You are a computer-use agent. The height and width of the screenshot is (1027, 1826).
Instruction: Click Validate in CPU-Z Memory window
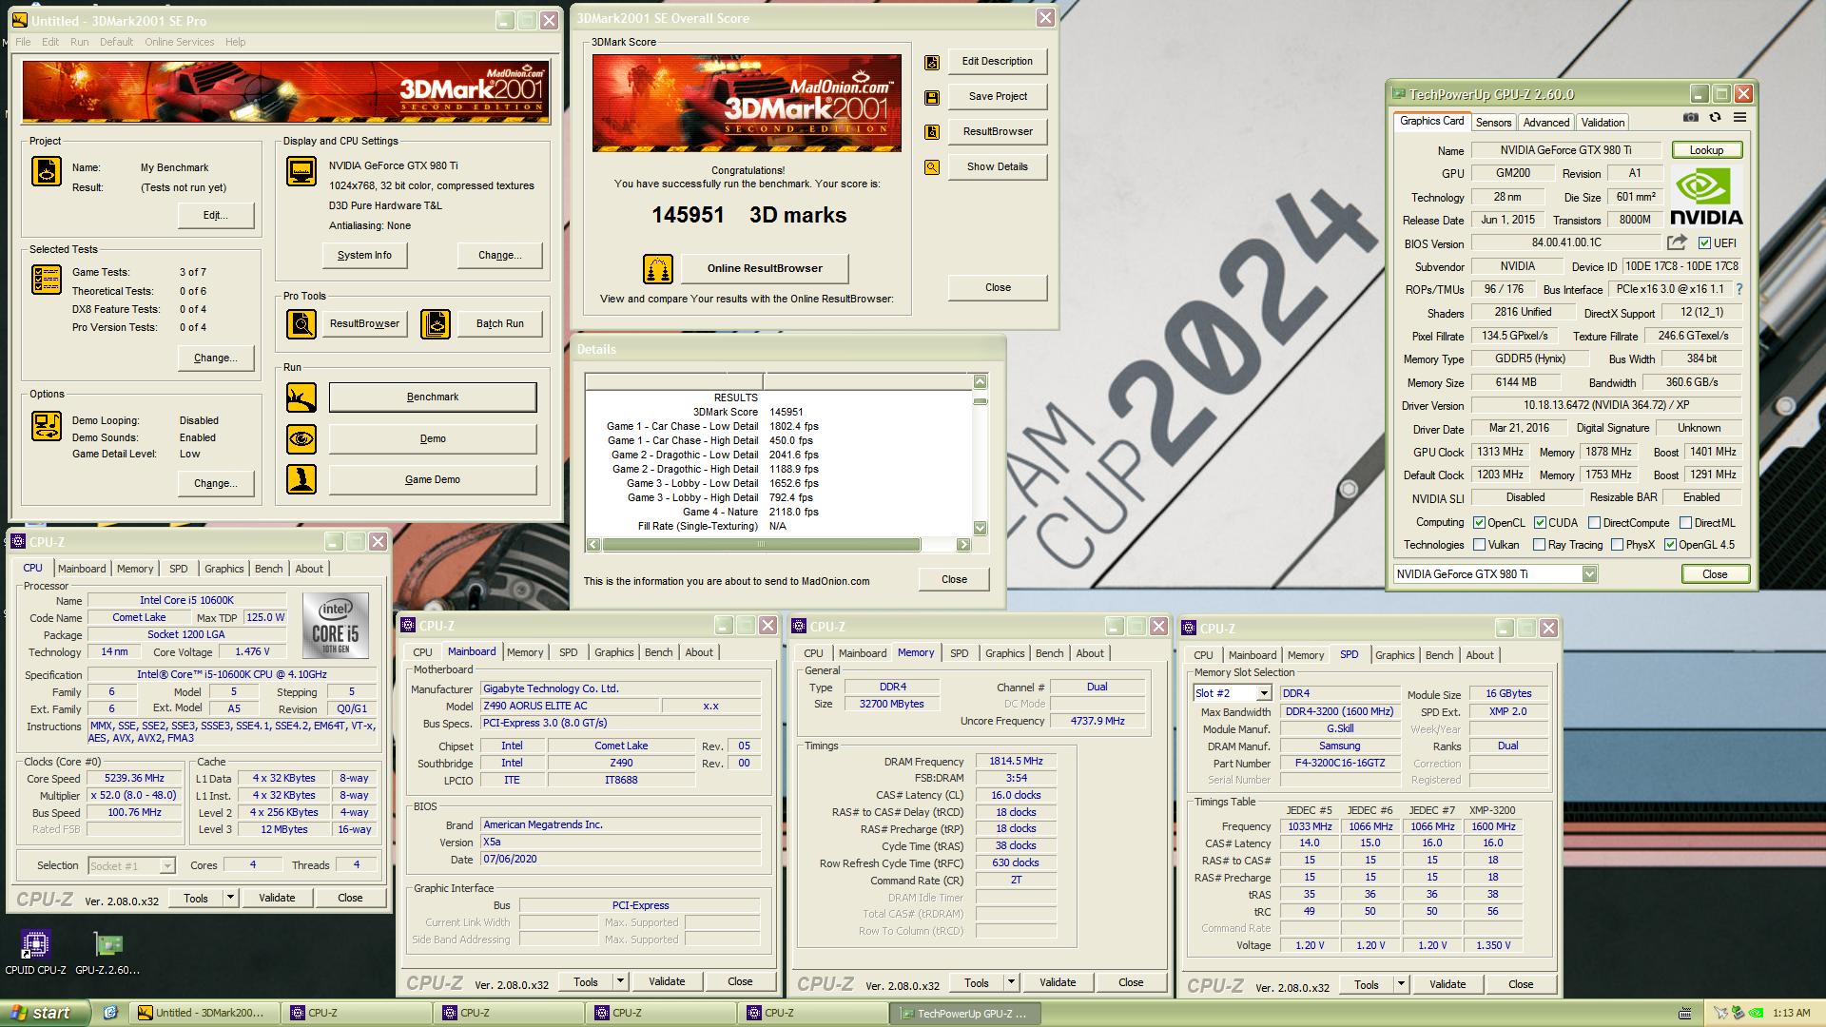[x=1058, y=982]
